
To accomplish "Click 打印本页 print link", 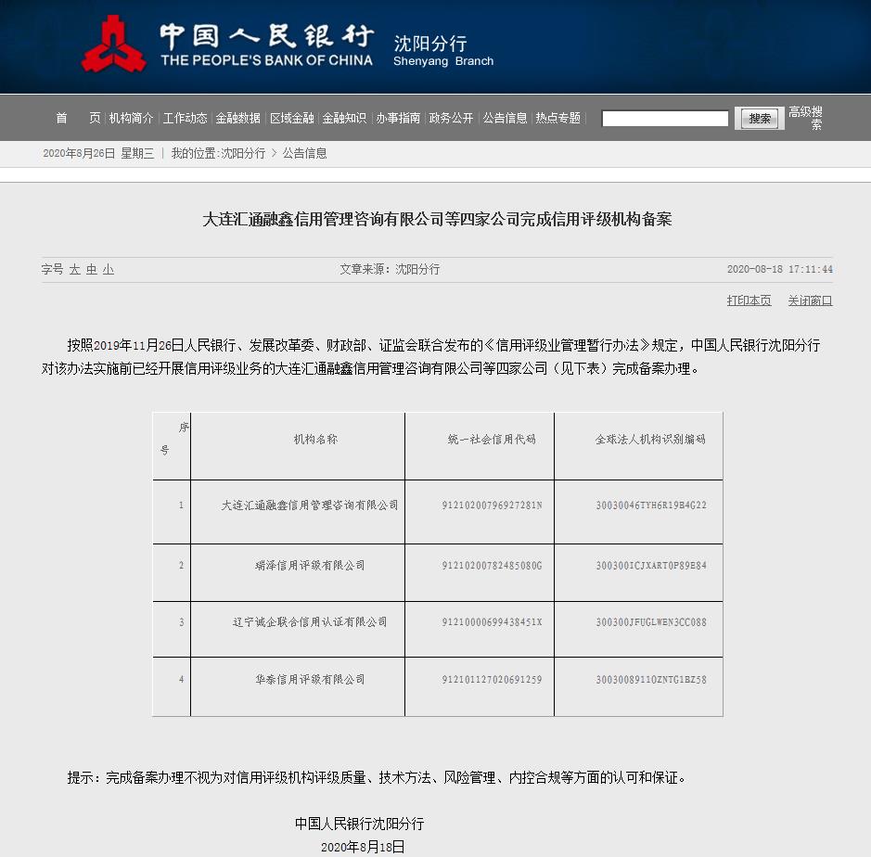I will click(749, 301).
